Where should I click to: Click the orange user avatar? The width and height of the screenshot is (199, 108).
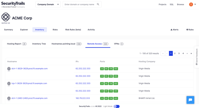[x=191, y=4]
